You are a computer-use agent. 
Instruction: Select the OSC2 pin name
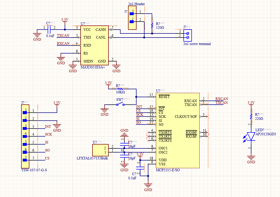(x=163, y=153)
